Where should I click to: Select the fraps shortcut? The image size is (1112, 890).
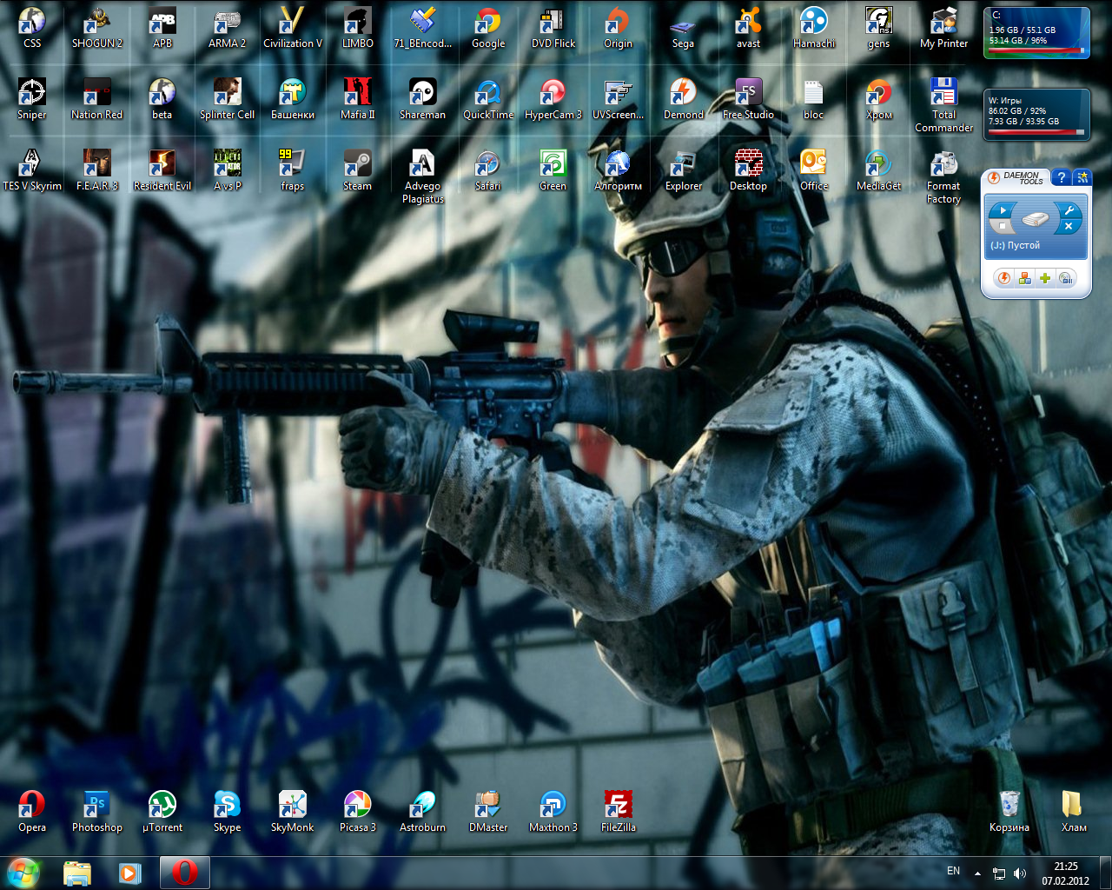pos(293,170)
